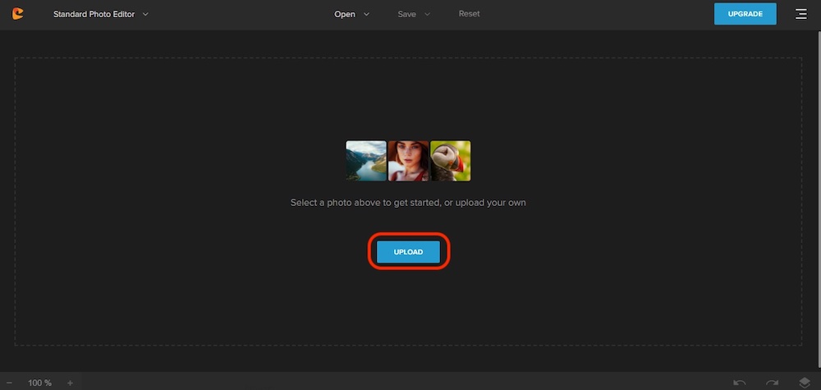Click the undo arrow icon
This screenshot has height=390, width=821.
[x=740, y=383]
